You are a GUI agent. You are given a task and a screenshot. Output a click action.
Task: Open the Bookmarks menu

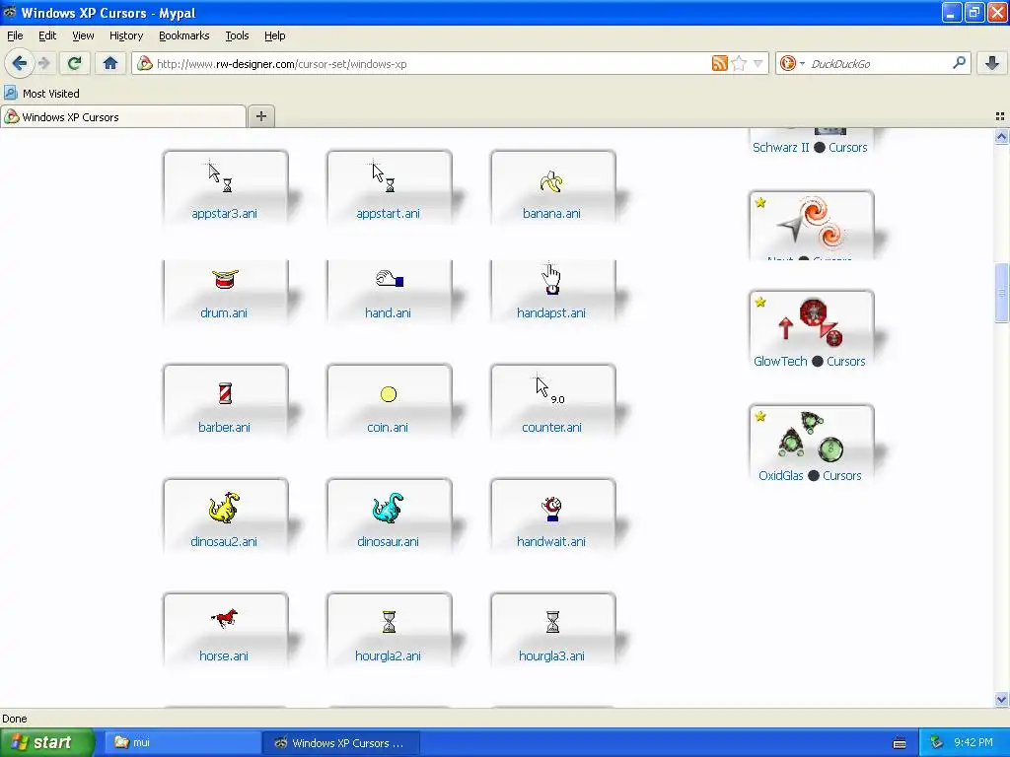[183, 35]
